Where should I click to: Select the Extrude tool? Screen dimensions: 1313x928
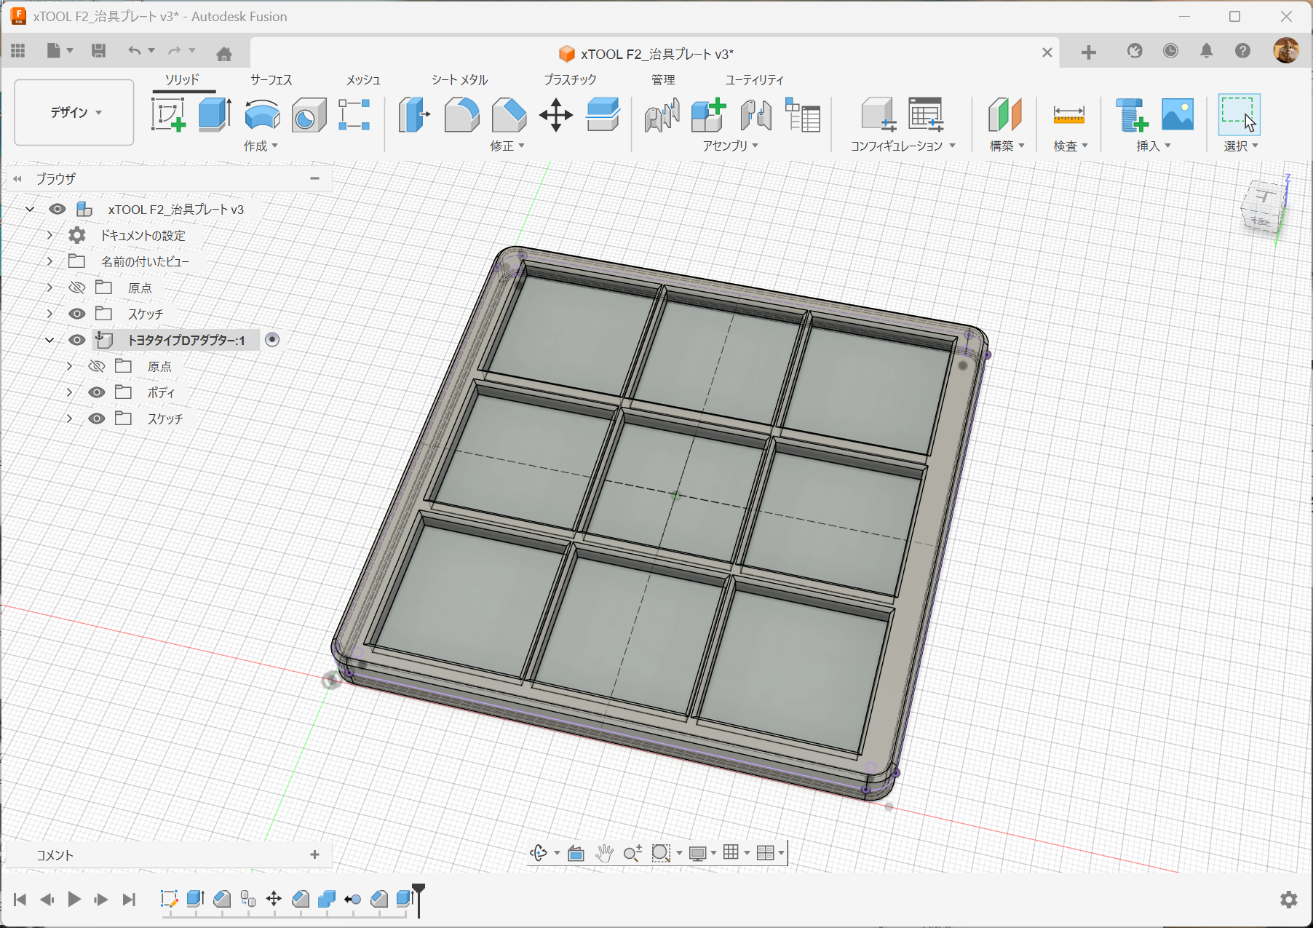pyautogui.click(x=215, y=115)
